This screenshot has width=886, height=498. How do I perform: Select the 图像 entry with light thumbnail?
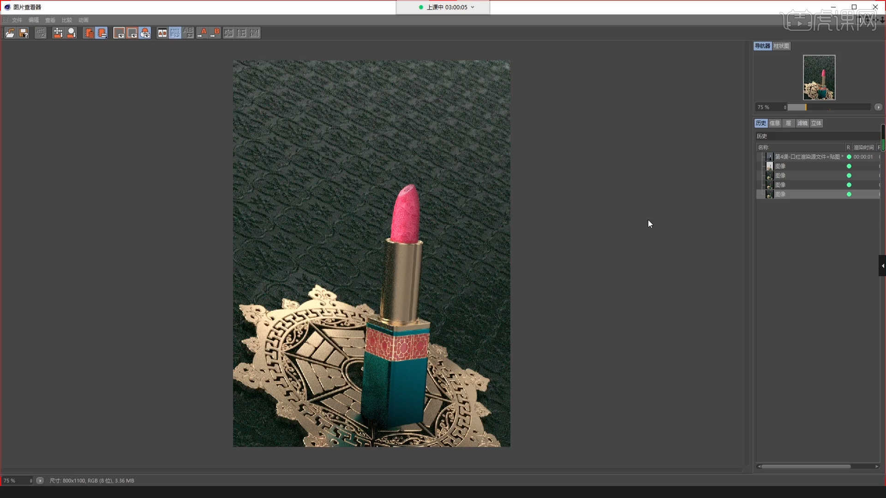(x=780, y=166)
